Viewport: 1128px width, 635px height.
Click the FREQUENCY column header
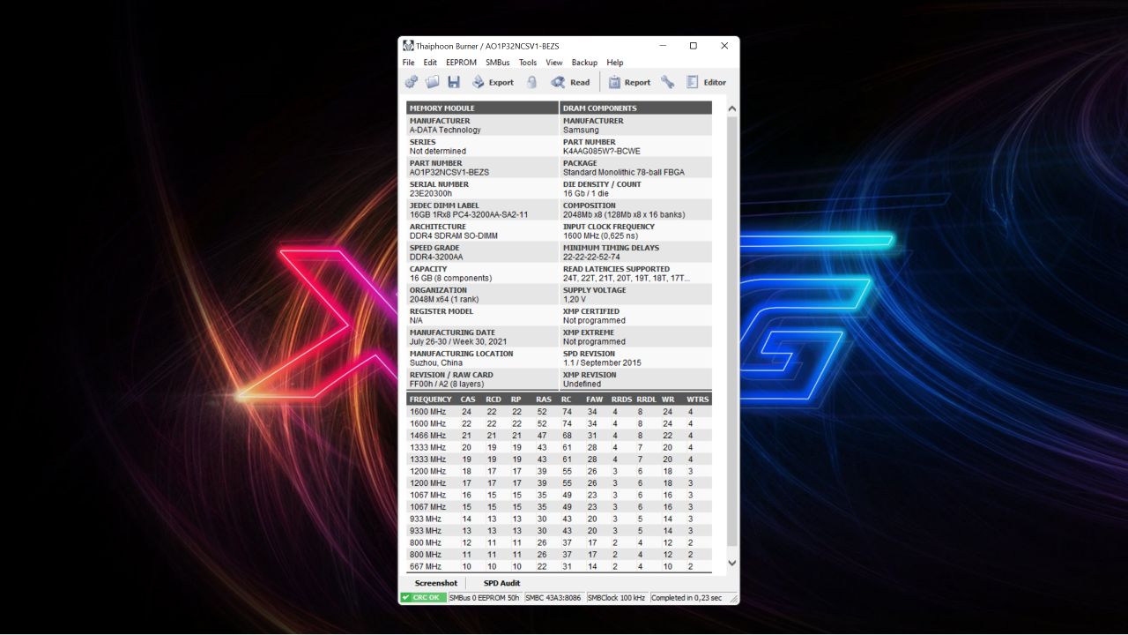pos(431,400)
